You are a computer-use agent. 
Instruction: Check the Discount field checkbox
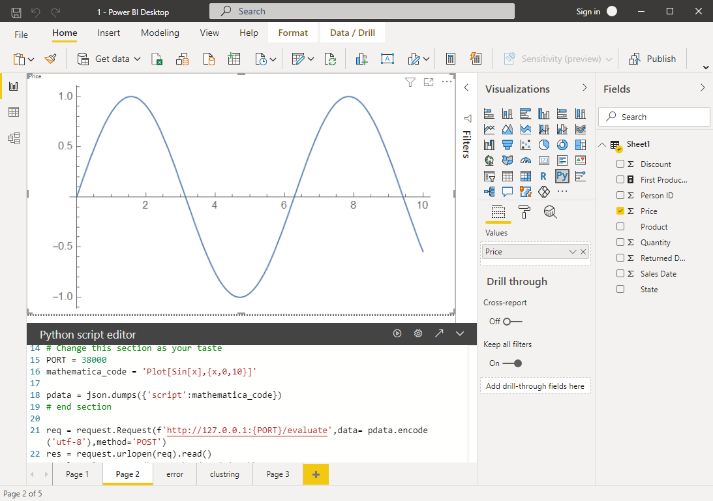pos(620,164)
